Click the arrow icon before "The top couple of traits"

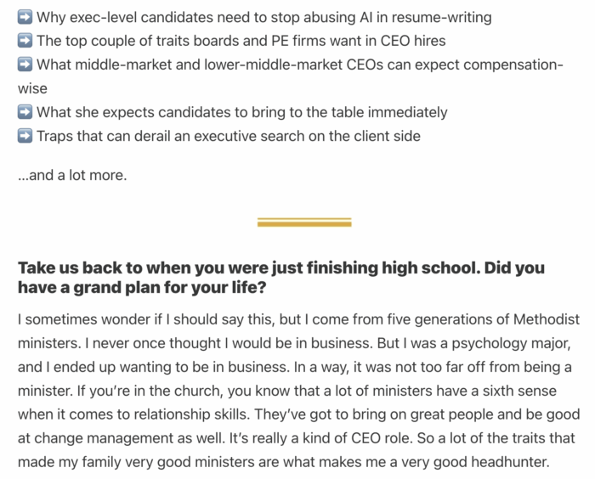click(x=25, y=41)
